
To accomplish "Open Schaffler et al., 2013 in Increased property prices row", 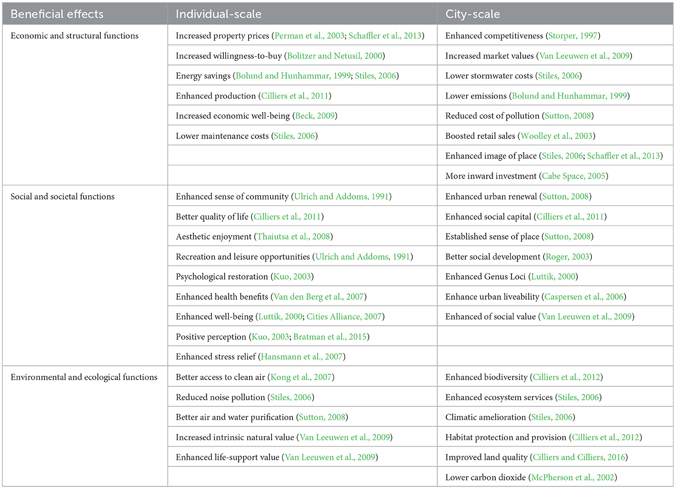I will tap(385, 36).
